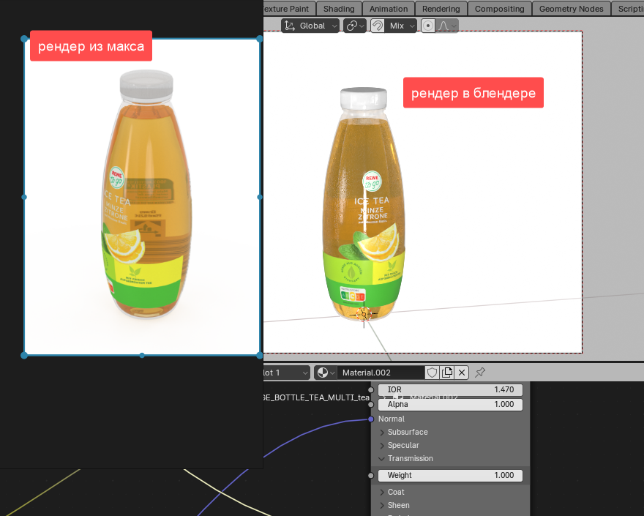
Task: Open the Mix snapping mode dropdown
Action: pyautogui.click(x=400, y=26)
